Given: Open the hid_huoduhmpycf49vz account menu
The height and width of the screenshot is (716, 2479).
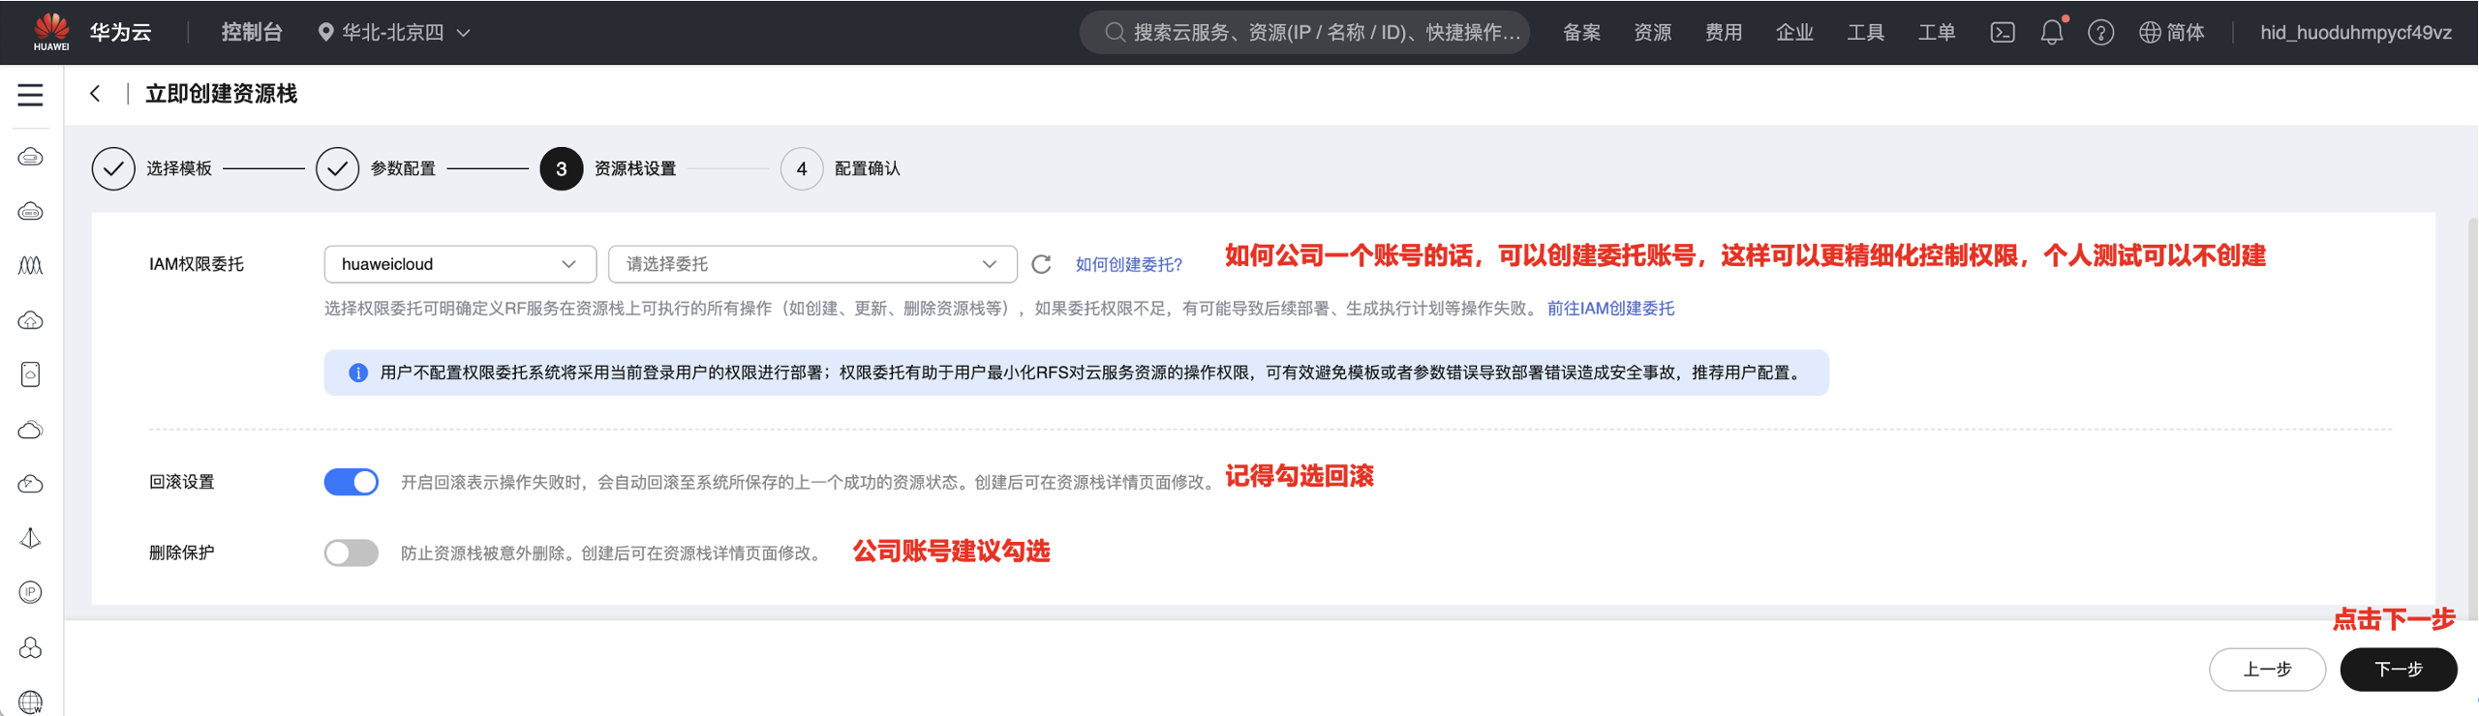Looking at the screenshot, I should pos(2356,33).
